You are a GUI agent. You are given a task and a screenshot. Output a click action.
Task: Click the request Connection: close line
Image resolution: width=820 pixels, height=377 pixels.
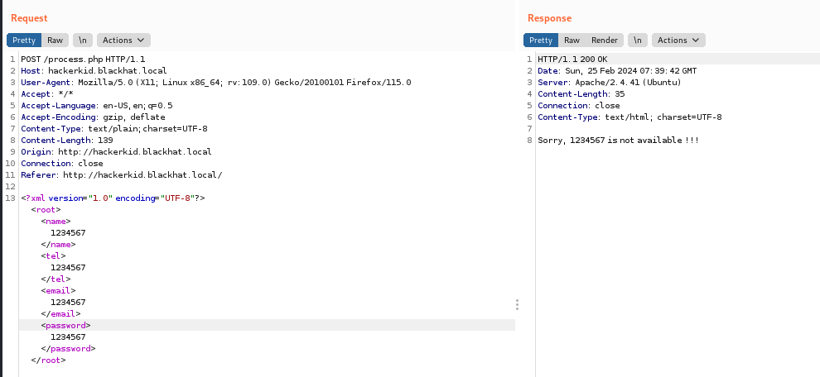click(62, 163)
